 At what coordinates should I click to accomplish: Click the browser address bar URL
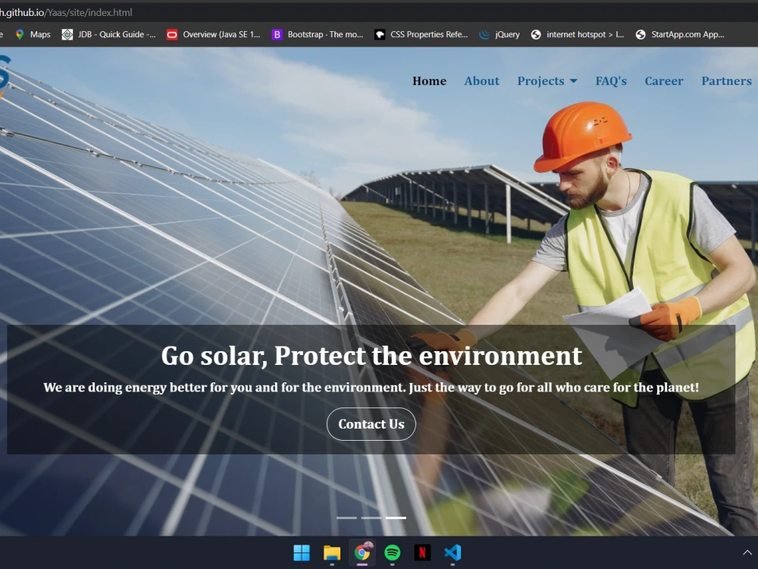click(66, 13)
